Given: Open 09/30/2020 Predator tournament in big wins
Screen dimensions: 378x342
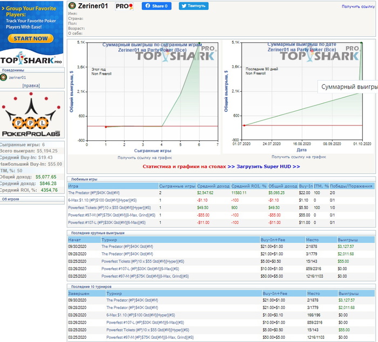Looking at the screenshot, I should click(x=127, y=247).
